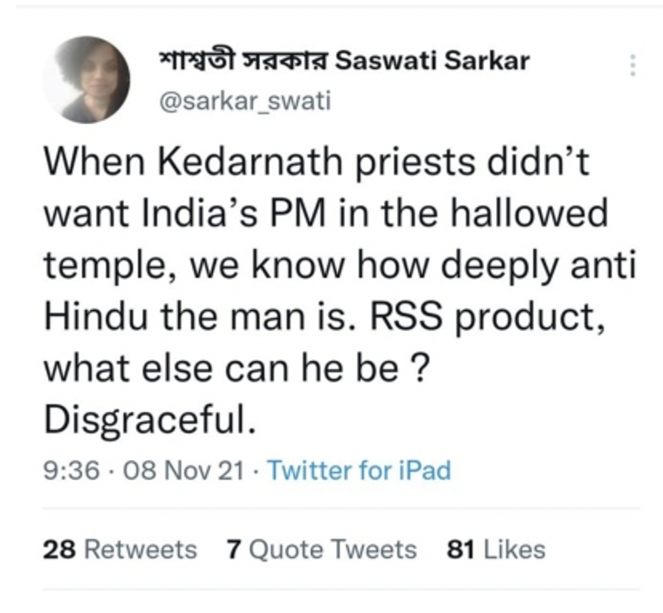Click the question mark after 'he be'
The image size is (663, 613).
(x=418, y=369)
